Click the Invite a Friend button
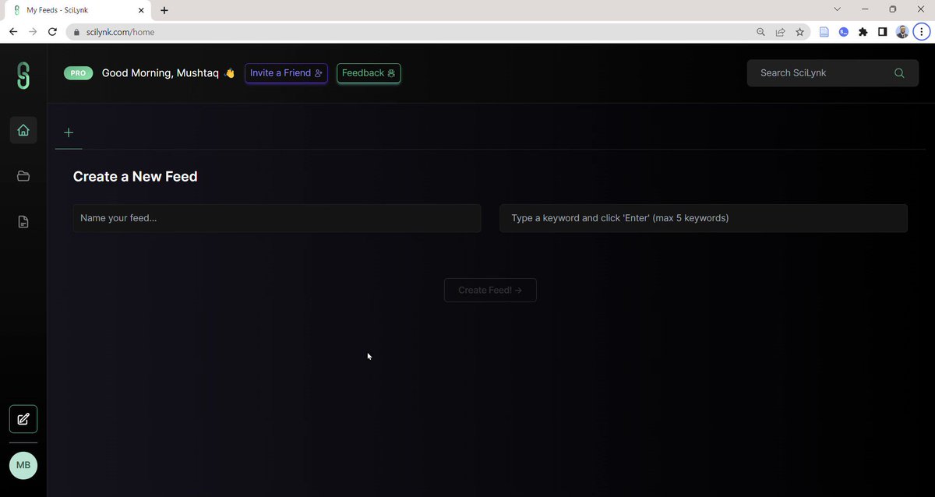This screenshot has width=935, height=497. pyautogui.click(x=286, y=73)
